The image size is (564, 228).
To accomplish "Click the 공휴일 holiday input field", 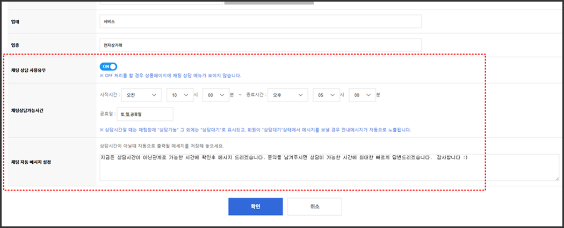I will point(144,114).
